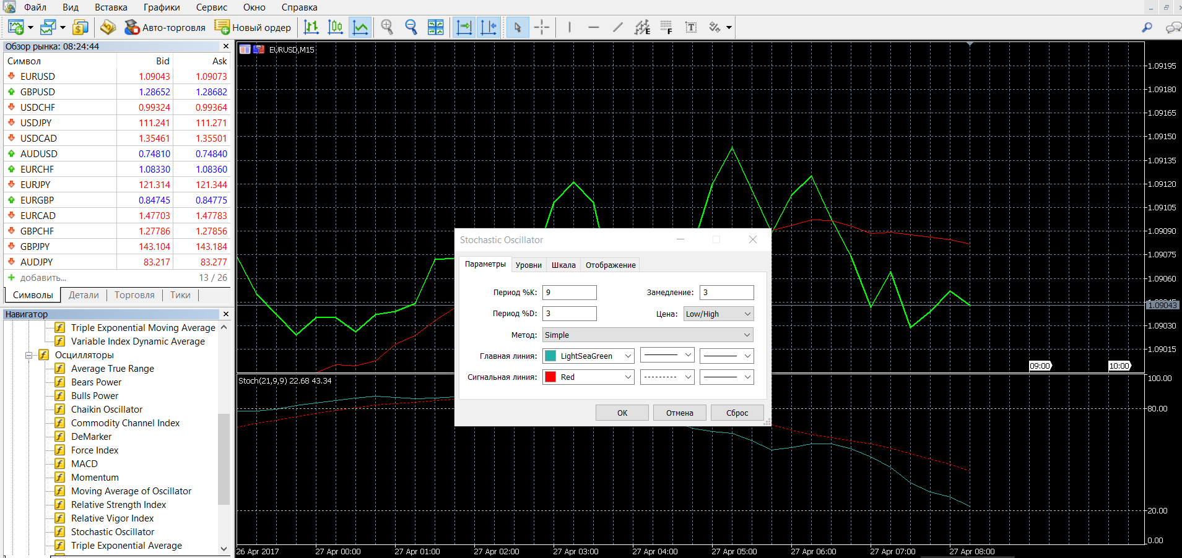The image size is (1182, 558).
Task: Open new chart dropdown arrow
Action: 30,27
